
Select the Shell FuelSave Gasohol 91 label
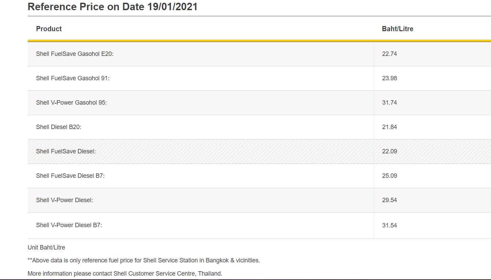pos(73,78)
